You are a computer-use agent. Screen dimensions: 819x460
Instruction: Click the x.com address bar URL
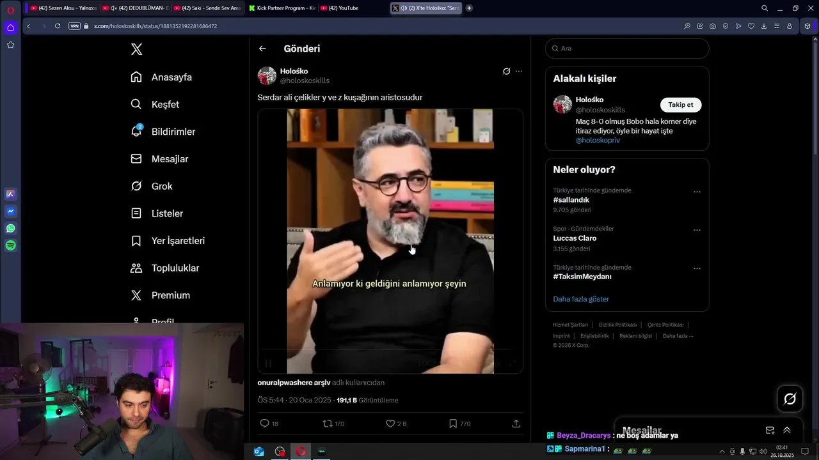click(155, 26)
